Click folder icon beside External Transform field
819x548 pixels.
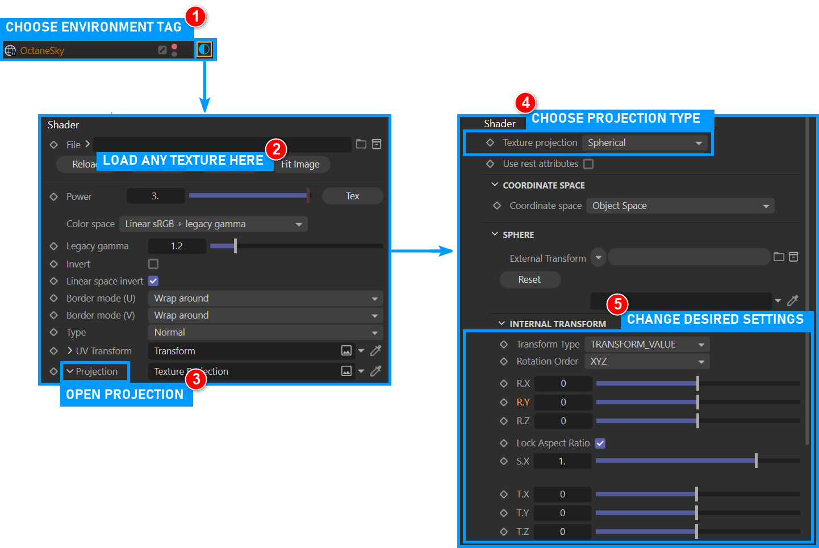(x=779, y=257)
